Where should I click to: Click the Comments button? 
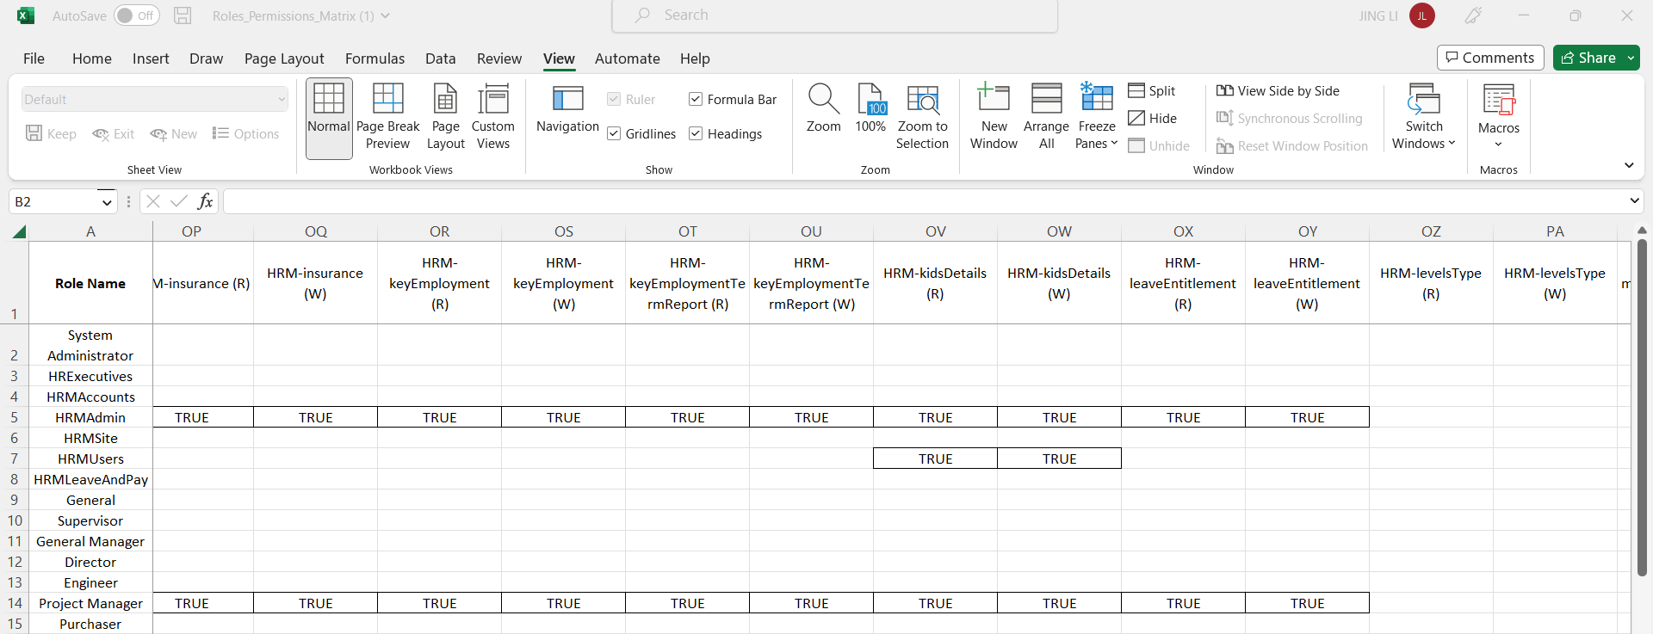(x=1489, y=58)
